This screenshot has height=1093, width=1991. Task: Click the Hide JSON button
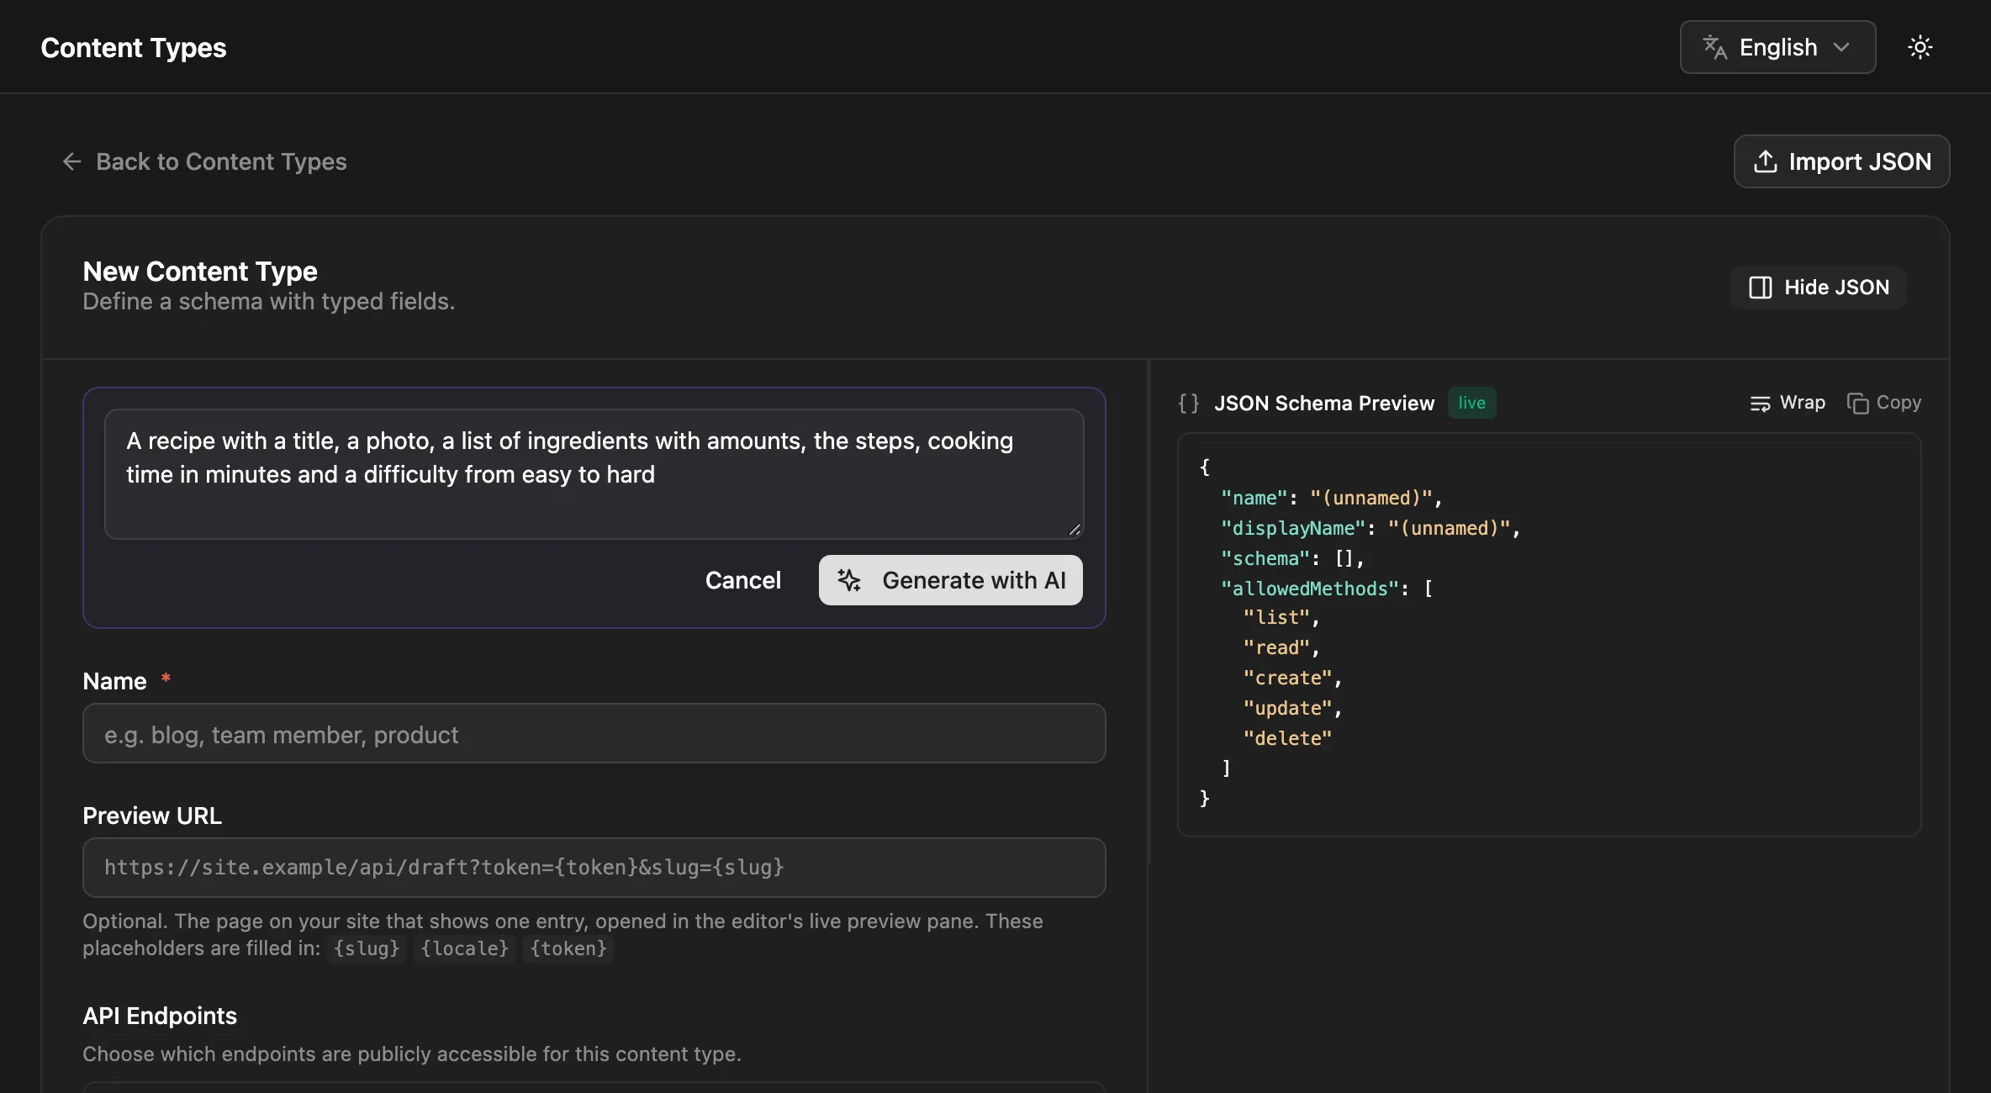click(x=1819, y=288)
